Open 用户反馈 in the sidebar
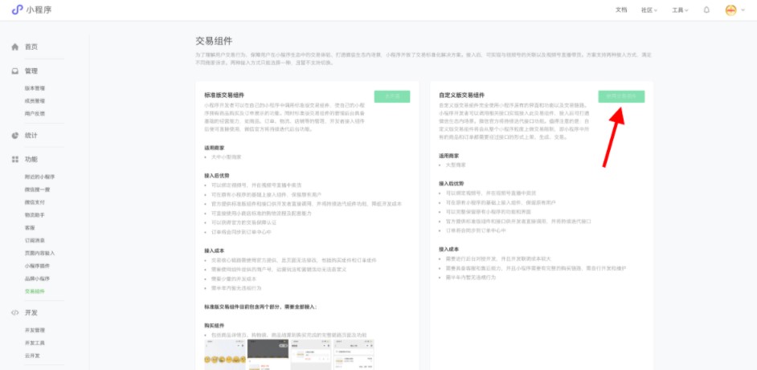 pyautogui.click(x=35, y=113)
